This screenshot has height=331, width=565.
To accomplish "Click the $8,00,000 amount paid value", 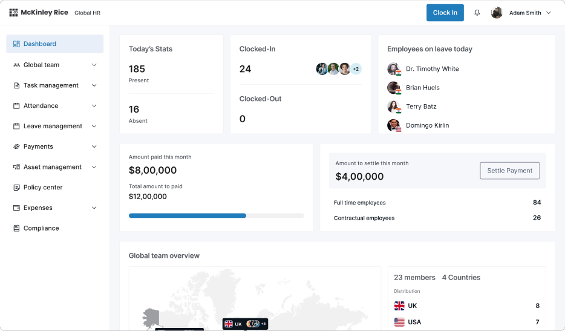I will 153,170.
